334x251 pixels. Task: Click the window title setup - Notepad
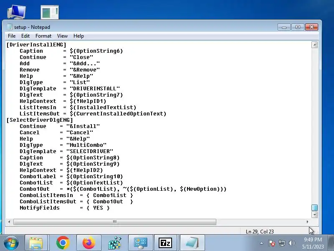[32, 27]
